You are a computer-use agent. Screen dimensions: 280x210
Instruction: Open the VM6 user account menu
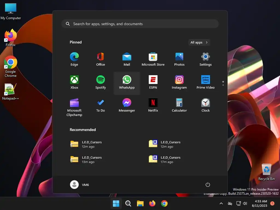pos(80,185)
